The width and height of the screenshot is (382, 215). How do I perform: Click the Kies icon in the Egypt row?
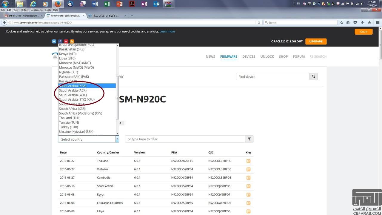coord(248,194)
